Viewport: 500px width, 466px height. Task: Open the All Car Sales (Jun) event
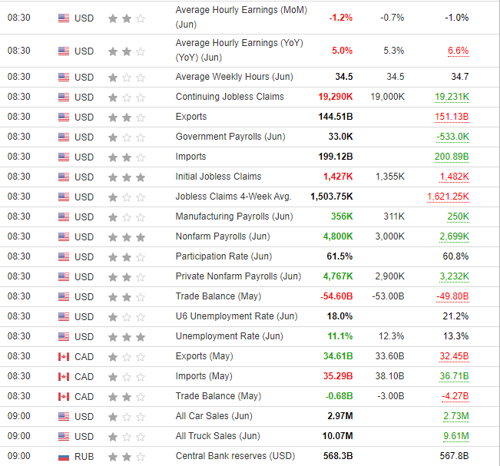(x=214, y=416)
